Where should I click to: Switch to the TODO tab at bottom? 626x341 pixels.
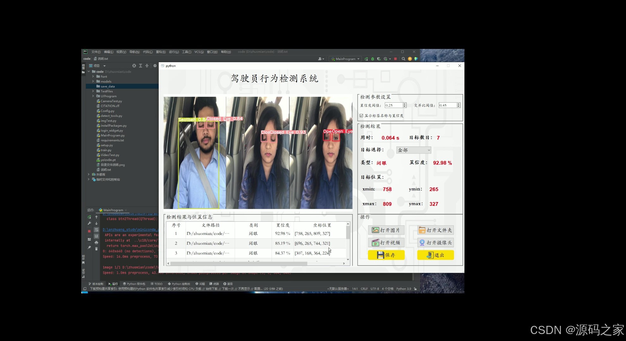pos(156,284)
